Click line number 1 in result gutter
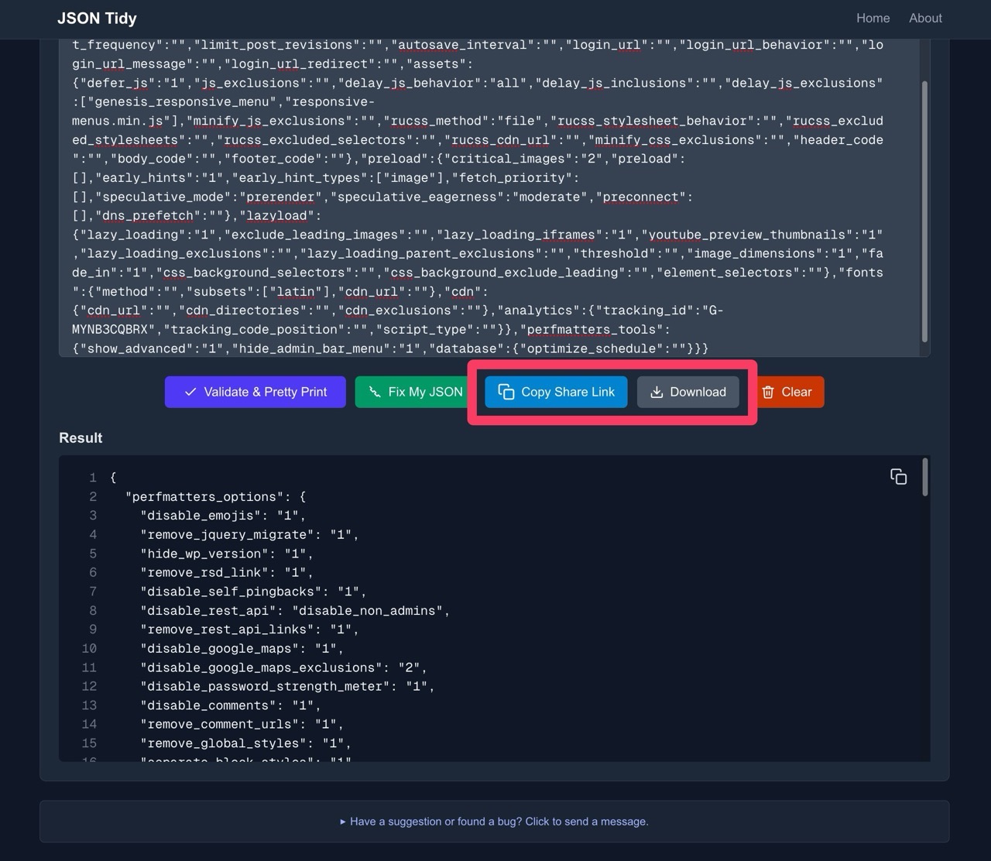Screen dimensions: 991x861 click(93, 478)
